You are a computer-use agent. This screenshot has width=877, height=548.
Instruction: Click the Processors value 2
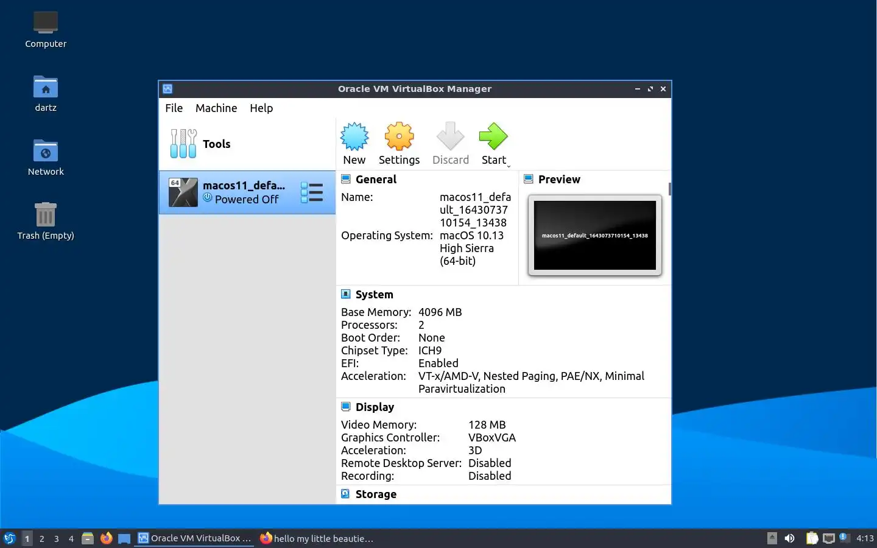pos(421,325)
